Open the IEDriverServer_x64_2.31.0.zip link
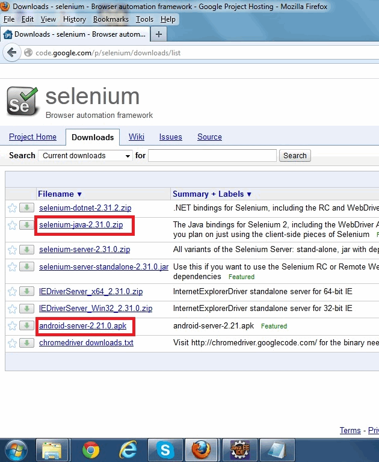 (x=91, y=291)
